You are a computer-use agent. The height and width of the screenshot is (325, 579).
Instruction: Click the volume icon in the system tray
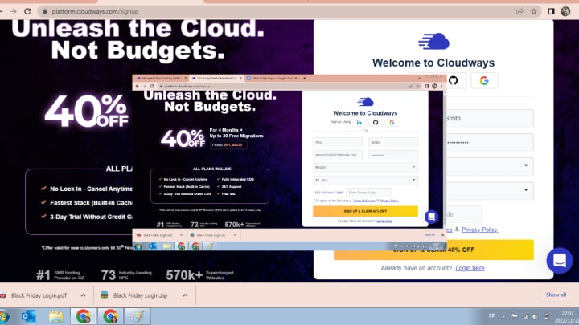[535, 316]
